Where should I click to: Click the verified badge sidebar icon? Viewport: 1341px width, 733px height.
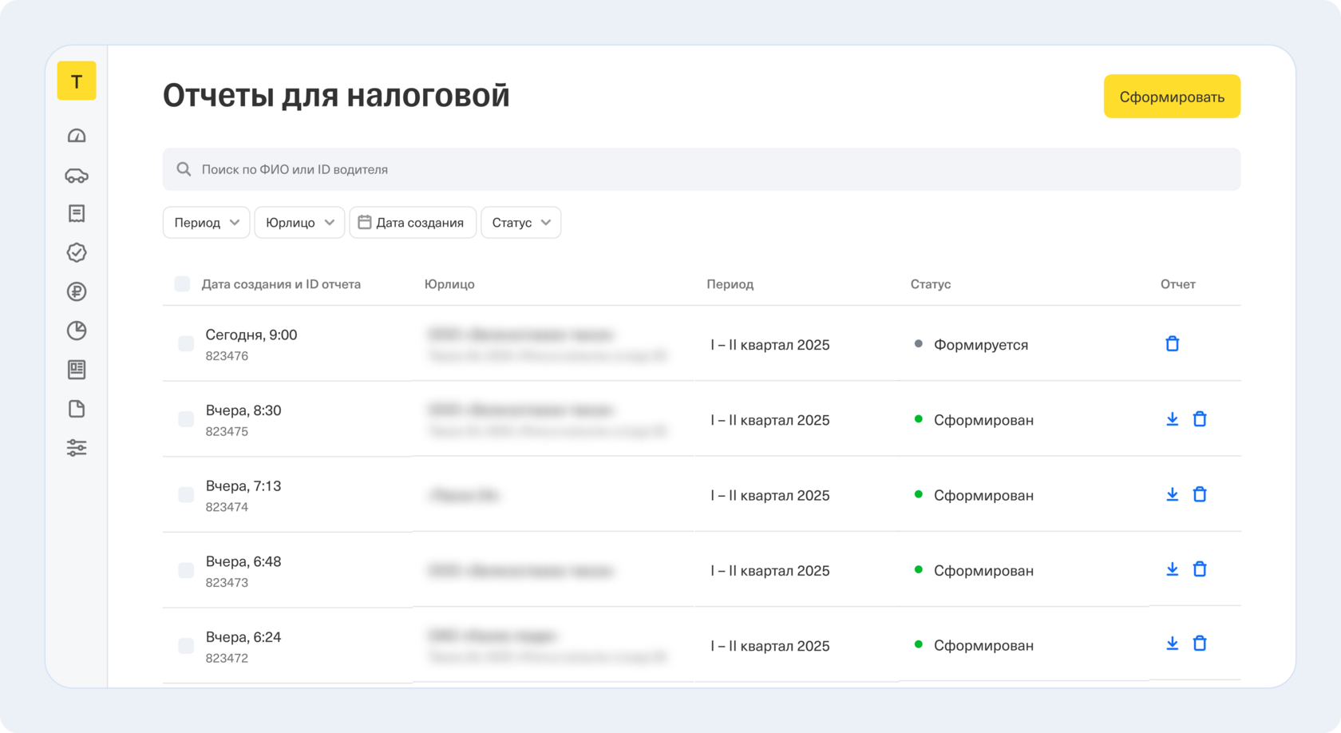[x=77, y=252]
